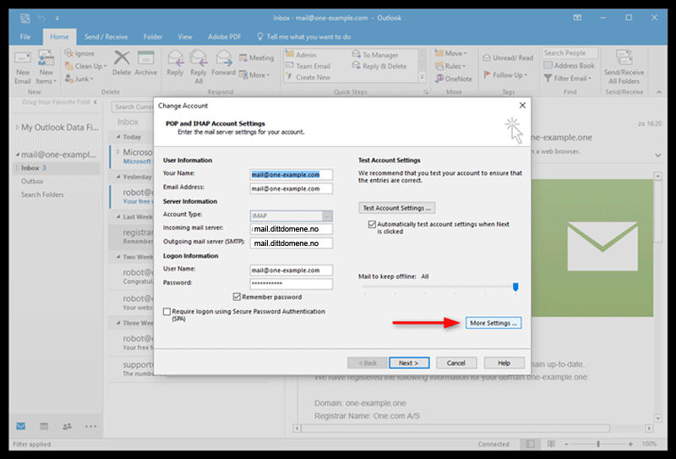Click Send/Receive All Folders icon
The image size is (676, 459).
tap(624, 65)
